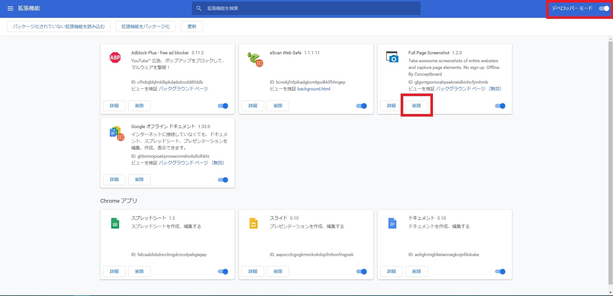Focus the 拡張機能を検索 search field

[x=306, y=8]
